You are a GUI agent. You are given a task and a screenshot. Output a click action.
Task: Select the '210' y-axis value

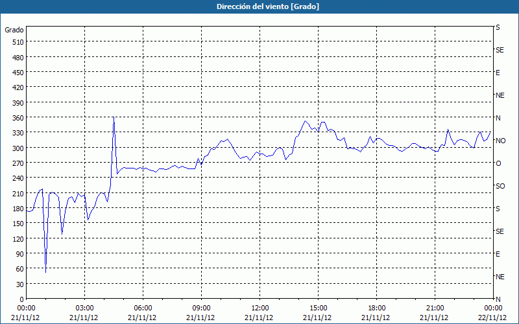(19, 194)
